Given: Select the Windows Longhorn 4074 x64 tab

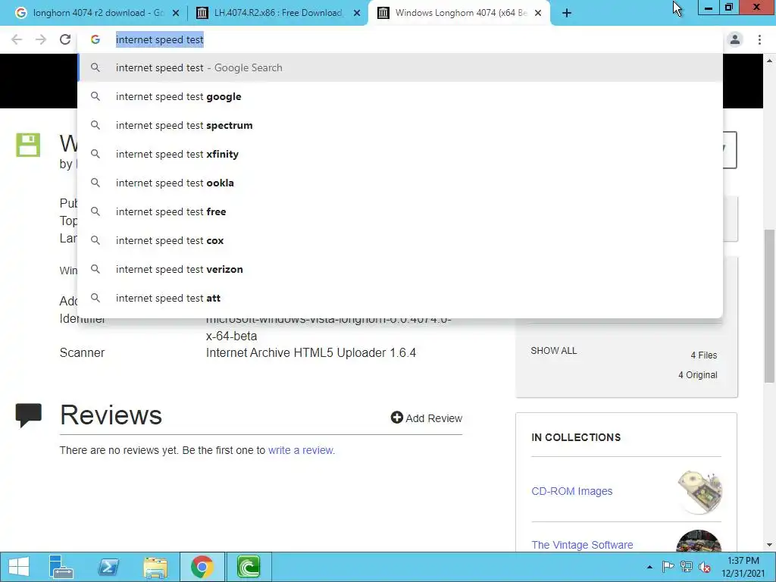Looking at the screenshot, I should pyautogui.click(x=460, y=13).
